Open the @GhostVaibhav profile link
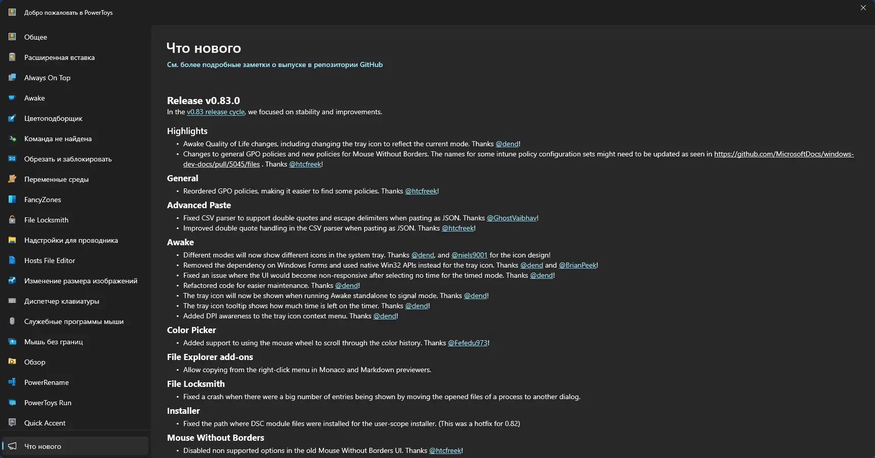This screenshot has width=875, height=458. [x=511, y=218]
